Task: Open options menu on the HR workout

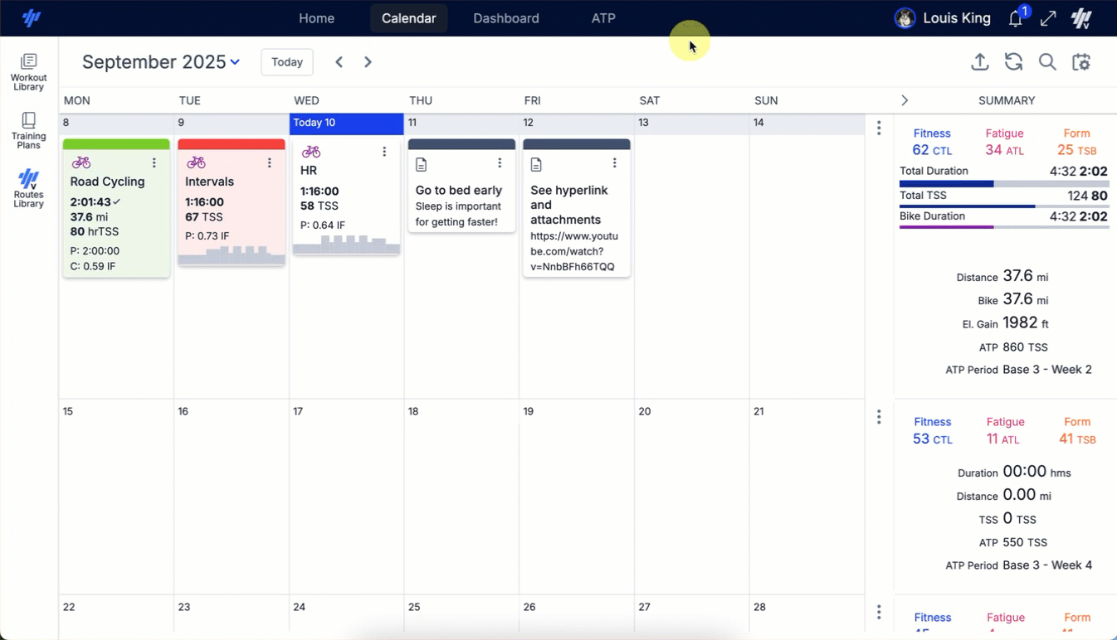Action: (383, 152)
